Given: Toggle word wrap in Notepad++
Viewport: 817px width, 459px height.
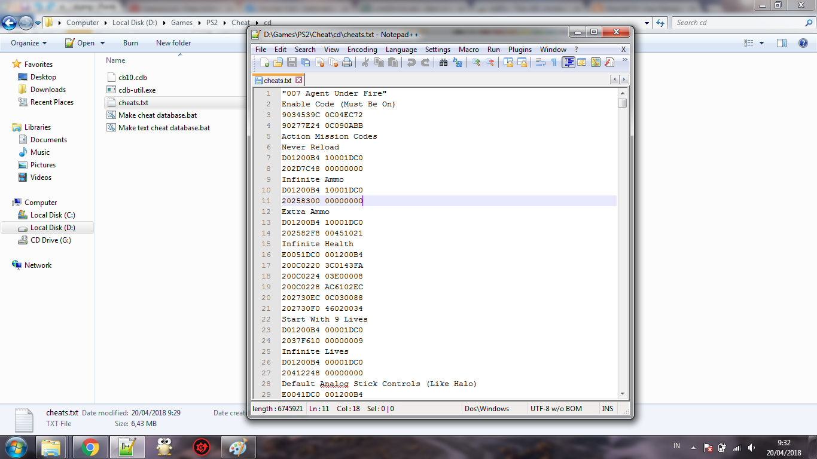Looking at the screenshot, I should (541, 62).
